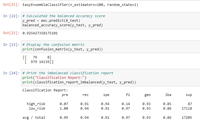Screen dimensions: 200x123
Task: Click confusion matrix value 79
Action: (x=35, y=57)
